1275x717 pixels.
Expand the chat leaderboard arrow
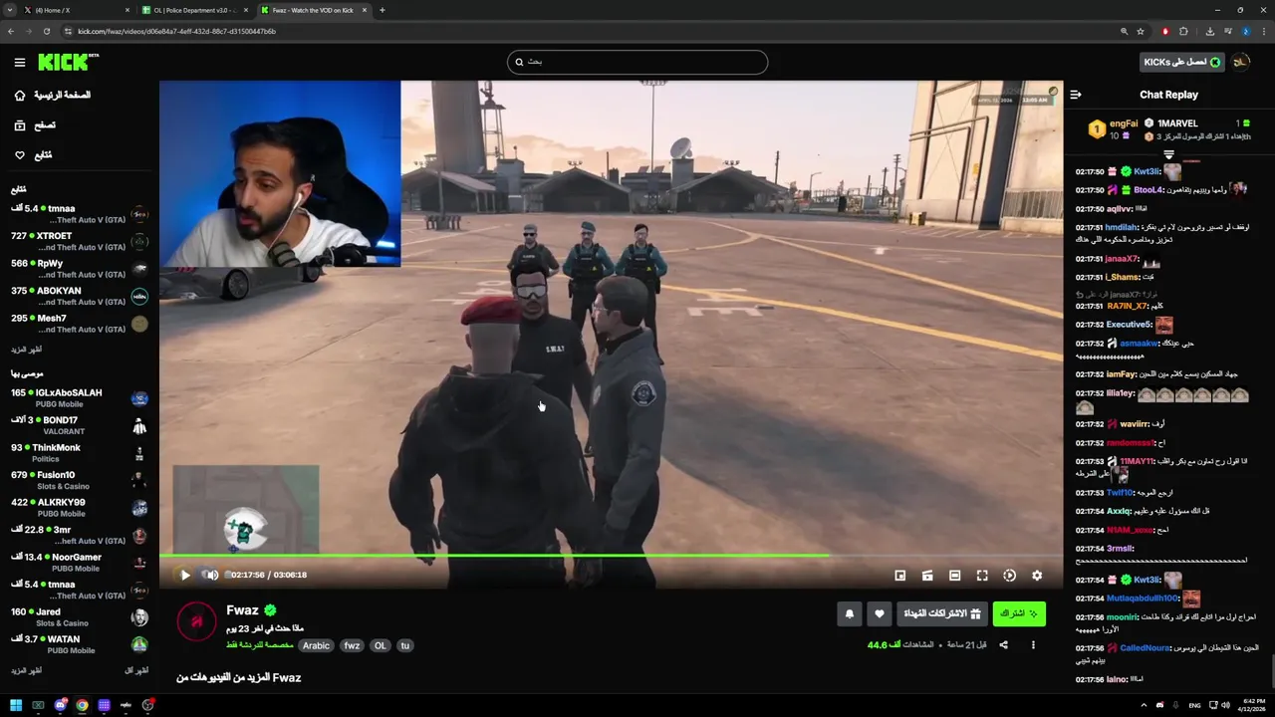coord(1169,154)
